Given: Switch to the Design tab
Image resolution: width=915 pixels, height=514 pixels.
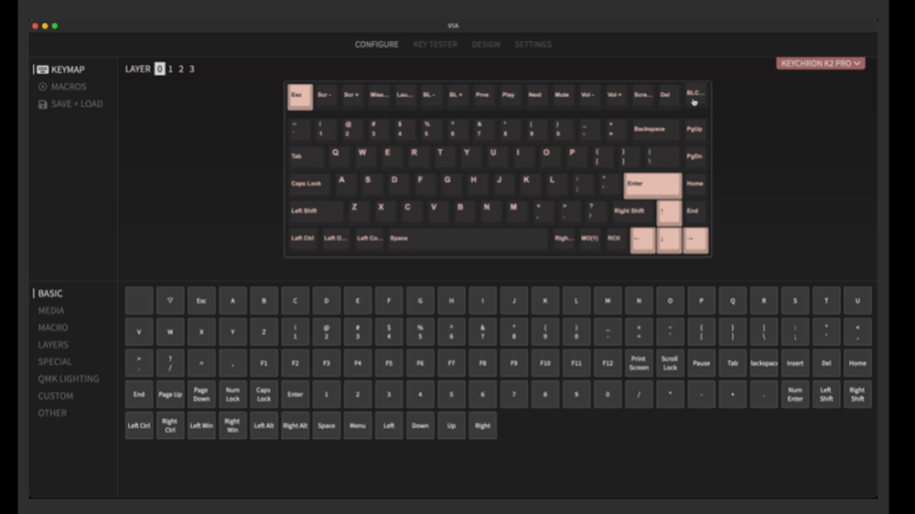Looking at the screenshot, I should (486, 44).
